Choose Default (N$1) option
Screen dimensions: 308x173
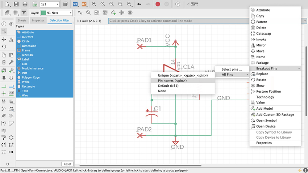pos(183,86)
